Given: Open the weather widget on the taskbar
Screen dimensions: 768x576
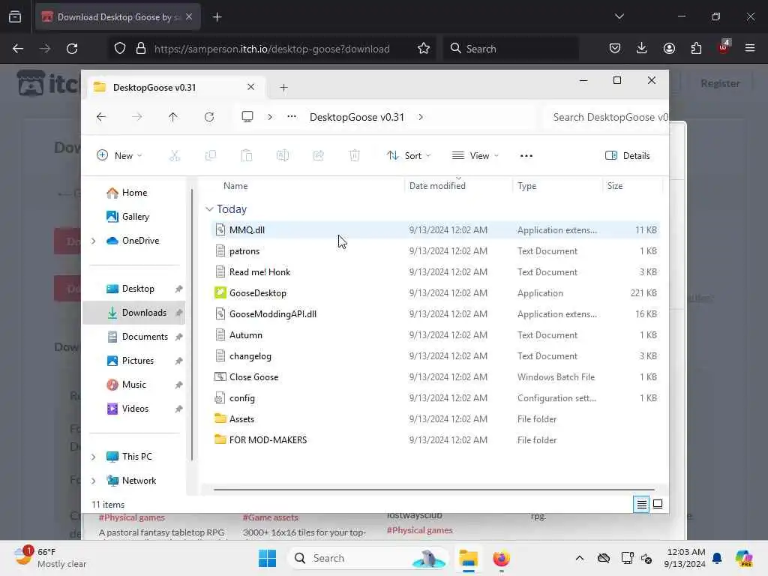Looking at the screenshot, I should [49, 558].
